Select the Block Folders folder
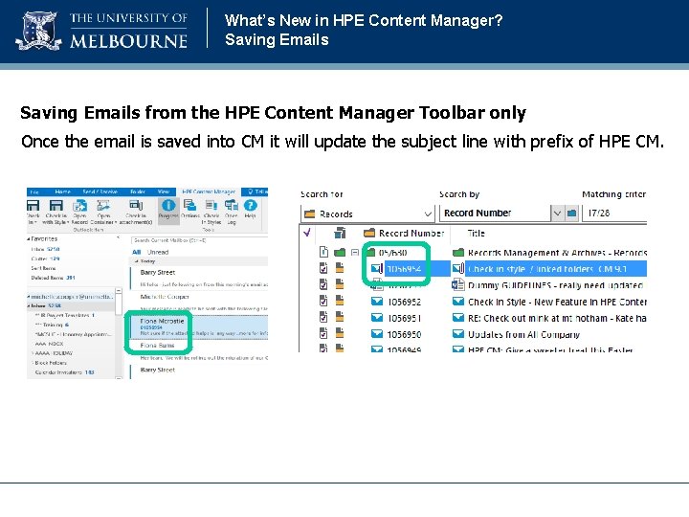This screenshot has height=517, width=689. (51, 363)
